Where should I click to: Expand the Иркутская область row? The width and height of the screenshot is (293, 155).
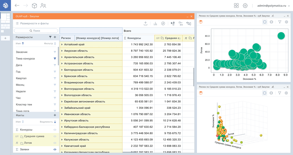click(62, 121)
